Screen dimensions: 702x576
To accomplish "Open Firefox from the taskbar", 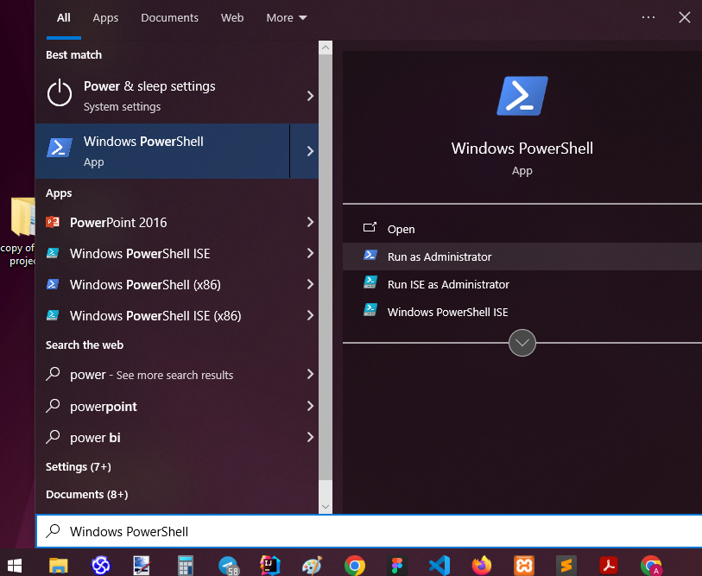I will tap(482, 566).
